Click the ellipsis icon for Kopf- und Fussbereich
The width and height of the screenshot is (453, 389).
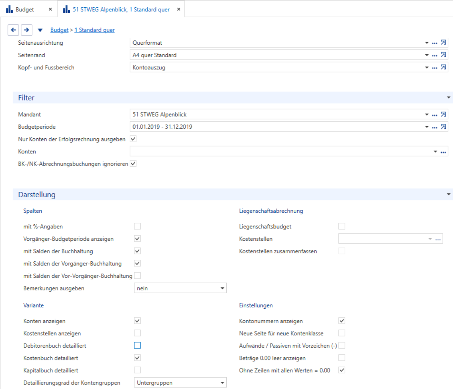tap(435, 68)
